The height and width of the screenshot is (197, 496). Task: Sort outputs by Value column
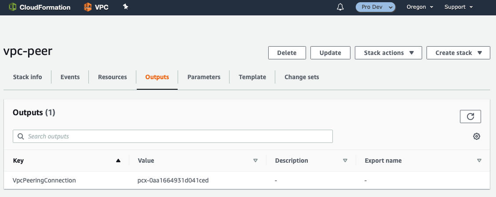click(x=255, y=161)
